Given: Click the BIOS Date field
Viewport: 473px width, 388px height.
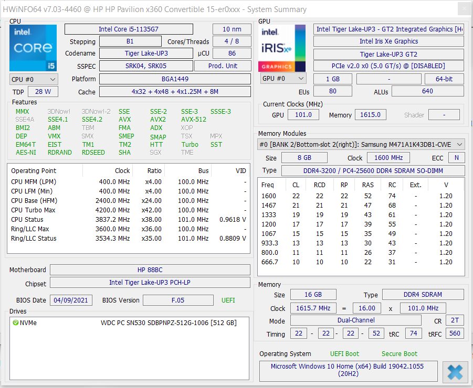Looking at the screenshot, I should [71, 300].
